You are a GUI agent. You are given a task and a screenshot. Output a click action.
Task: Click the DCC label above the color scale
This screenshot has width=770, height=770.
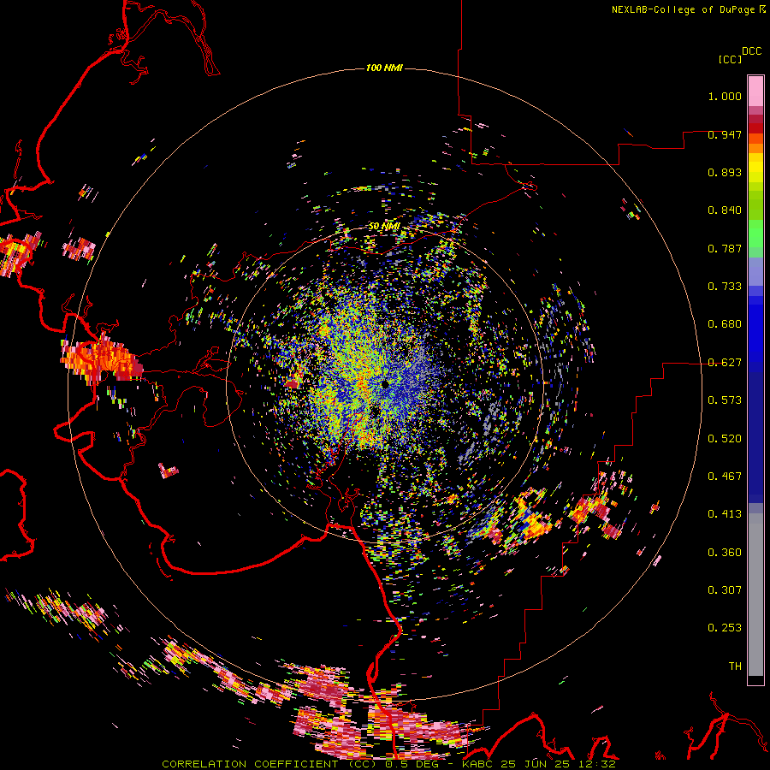[751, 51]
